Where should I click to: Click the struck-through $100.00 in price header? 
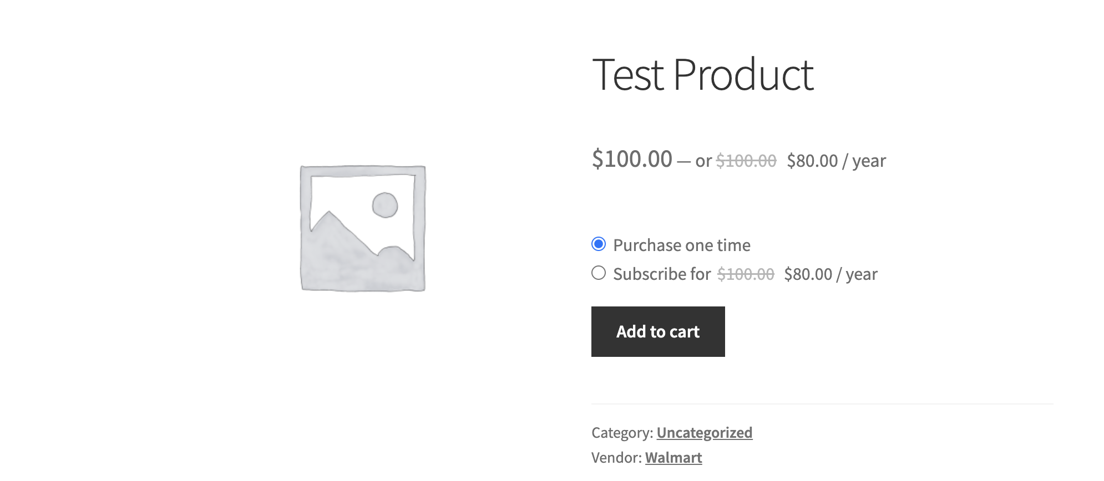tap(746, 161)
